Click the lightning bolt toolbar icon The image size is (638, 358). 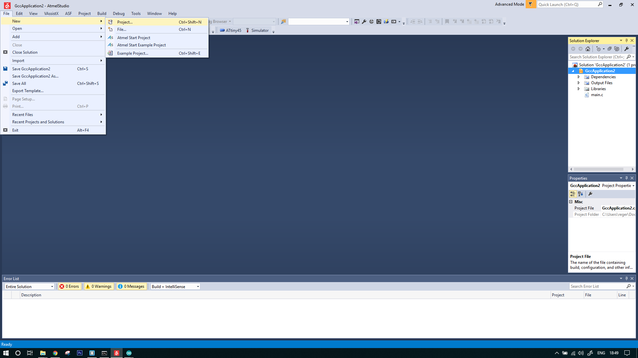pyautogui.click(x=386, y=22)
